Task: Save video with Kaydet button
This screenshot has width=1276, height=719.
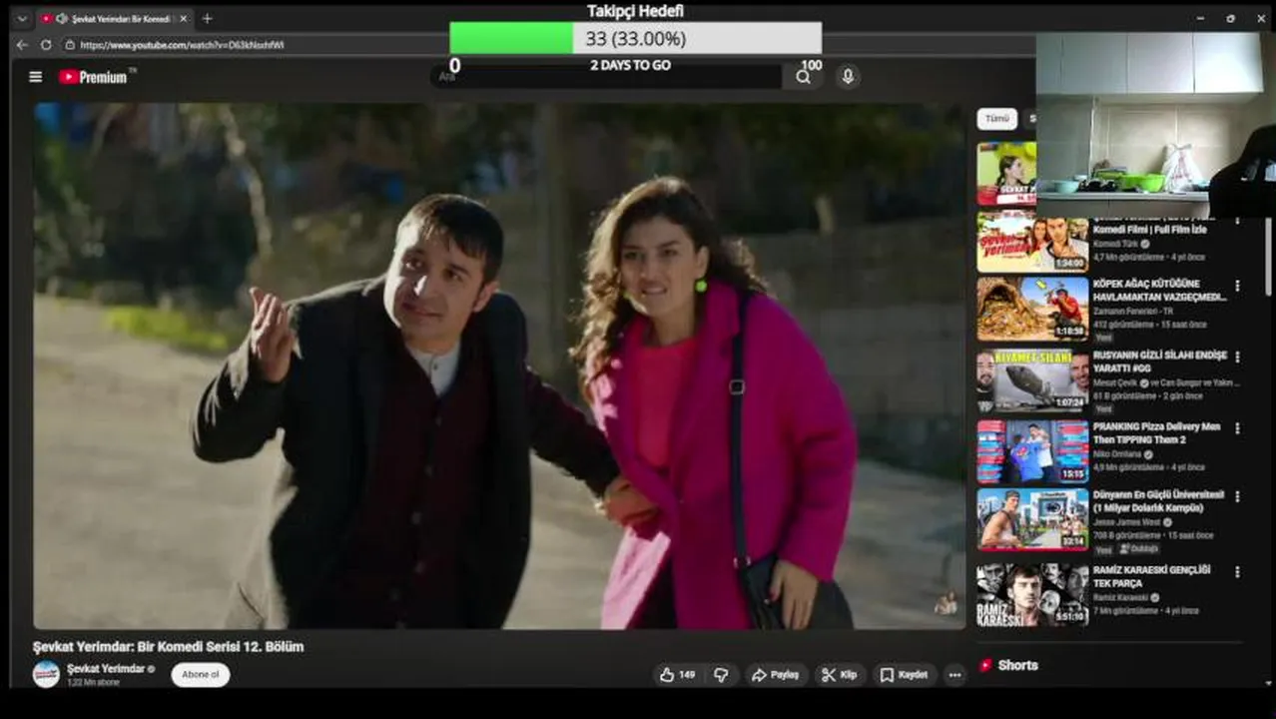Action: tap(904, 675)
